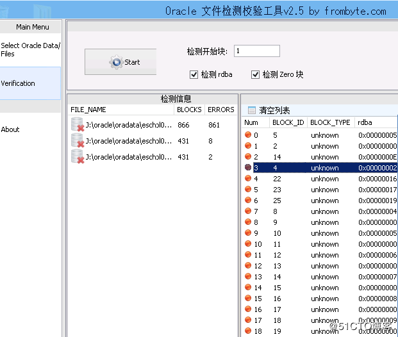This screenshot has width=398, height=337.
Task: Sort by FILE_NAME column header
Action: click(121, 110)
